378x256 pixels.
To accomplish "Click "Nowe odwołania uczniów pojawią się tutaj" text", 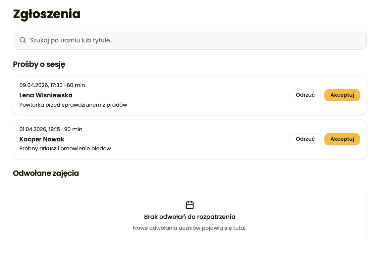I will (x=189, y=228).
